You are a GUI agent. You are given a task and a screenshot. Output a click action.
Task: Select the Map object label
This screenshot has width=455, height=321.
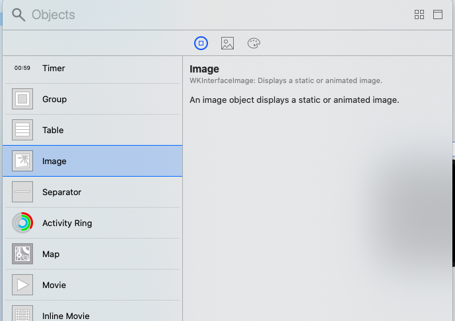click(51, 254)
